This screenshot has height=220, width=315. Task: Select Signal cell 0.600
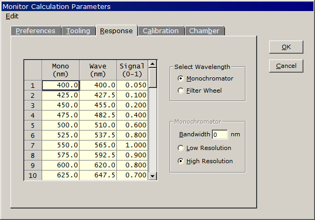click(x=132, y=125)
